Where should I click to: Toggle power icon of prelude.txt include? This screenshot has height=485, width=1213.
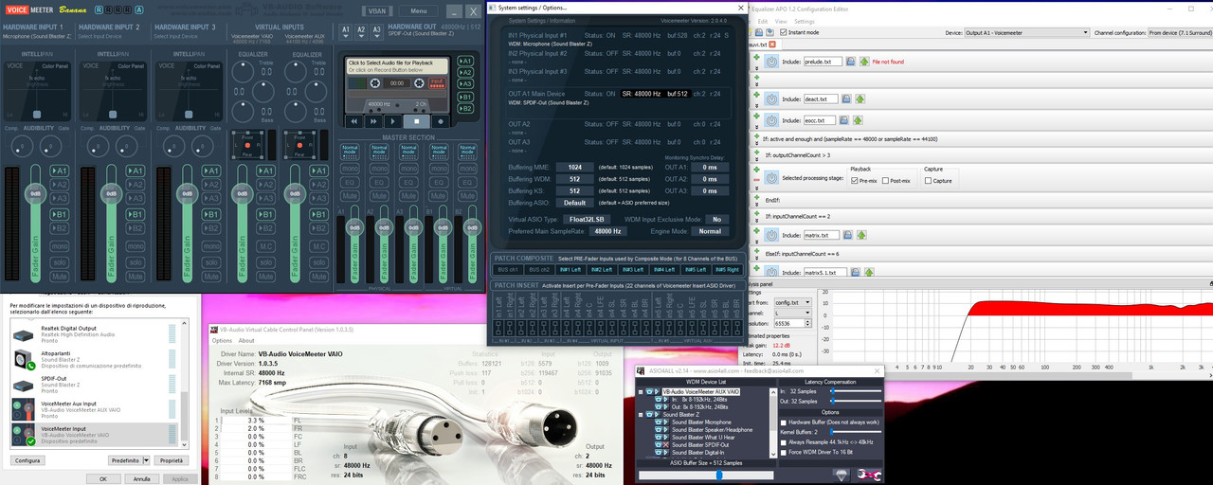[x=772, y=62]
